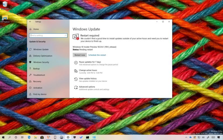Launch Microsoft Edge from the taskbar
223x140 pixels.
[29, 137]
